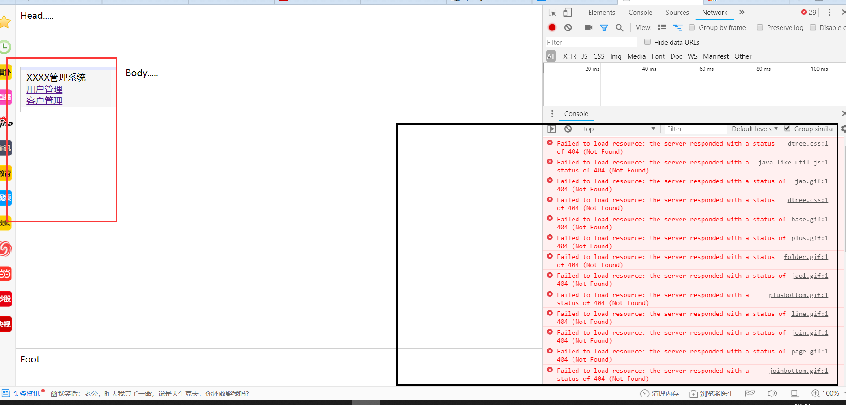846x405 pixels.
Task: Switch to Elements tab
Action: (x=602, y=13)
